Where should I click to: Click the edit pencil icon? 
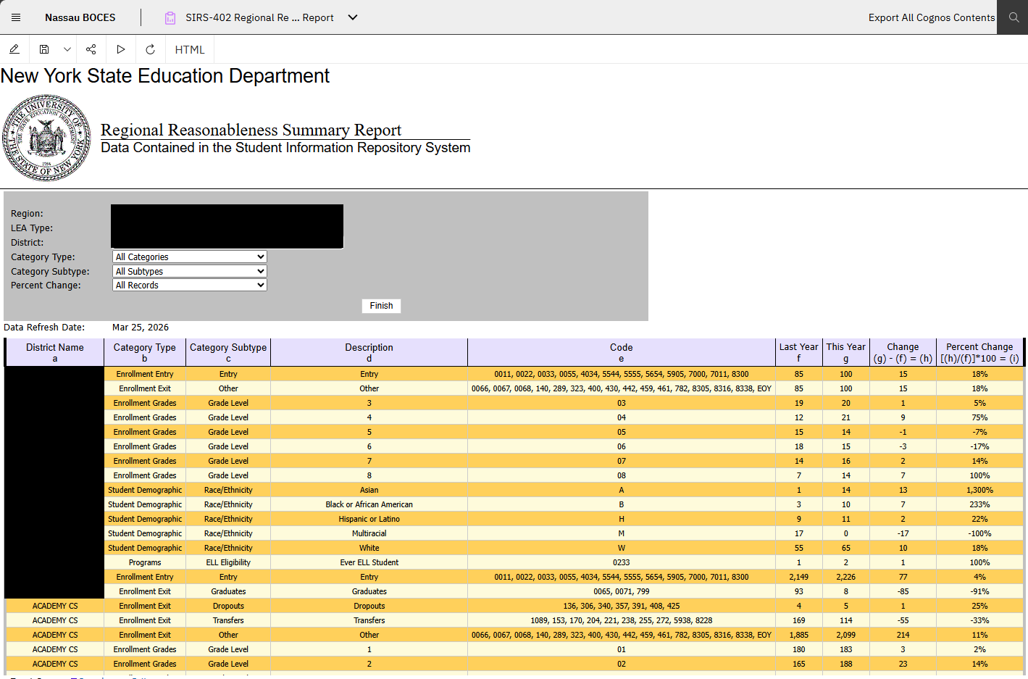click(x=14, y=49)
